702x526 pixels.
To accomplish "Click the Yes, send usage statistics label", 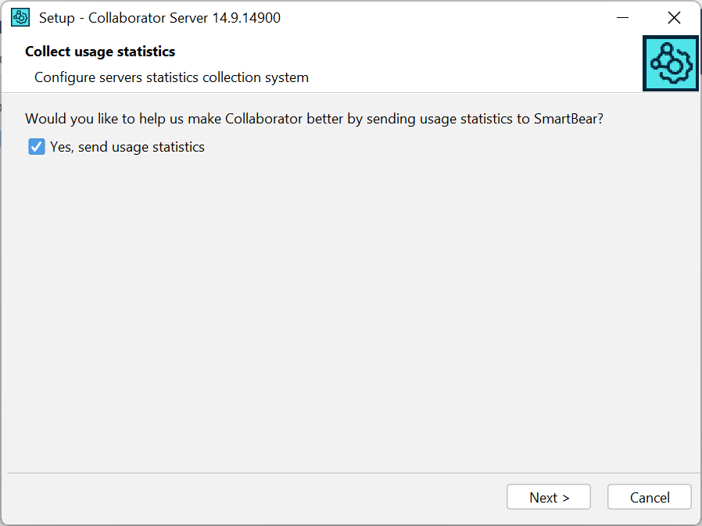I will 127,146.
